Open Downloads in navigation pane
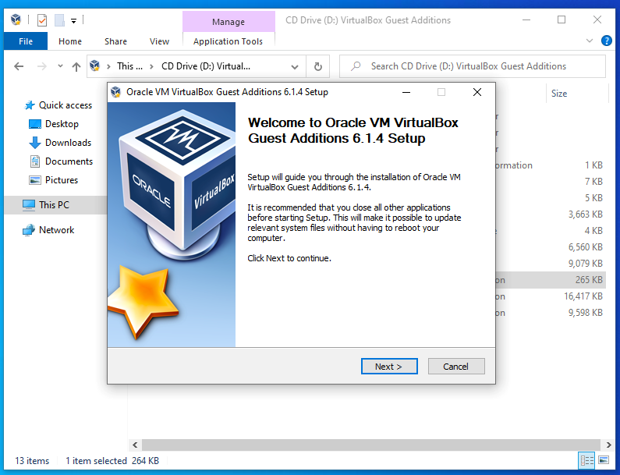The image size is (620, 475). (x=61, y=143)
